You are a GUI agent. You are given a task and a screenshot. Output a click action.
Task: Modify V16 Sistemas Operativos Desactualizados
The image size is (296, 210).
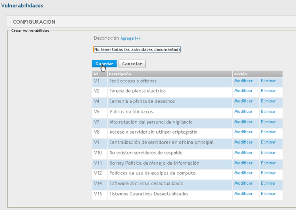pyautogui.click(x=243, y=194)
